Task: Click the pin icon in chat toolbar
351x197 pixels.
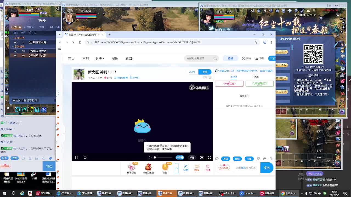Action: click(258, 159)
